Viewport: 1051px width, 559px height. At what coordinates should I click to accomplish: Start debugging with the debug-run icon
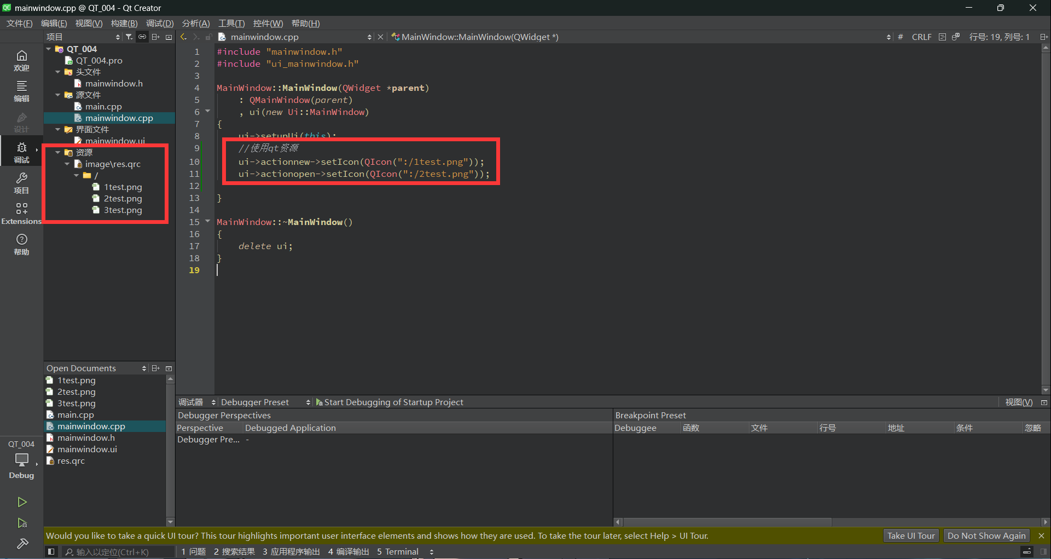coord(22,523)
